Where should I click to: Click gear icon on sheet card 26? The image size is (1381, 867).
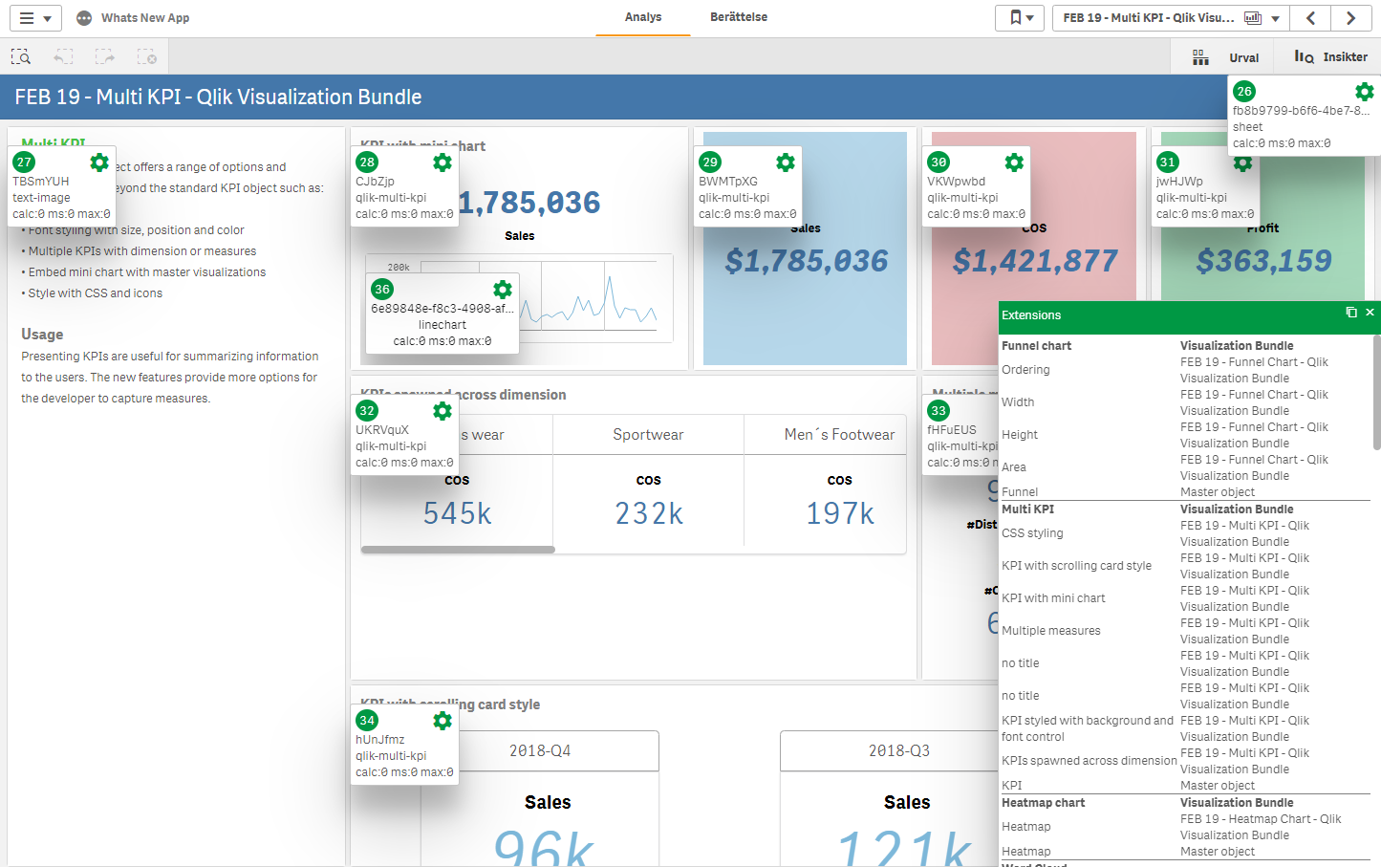pyautogui.click(x=1365, y=91)
